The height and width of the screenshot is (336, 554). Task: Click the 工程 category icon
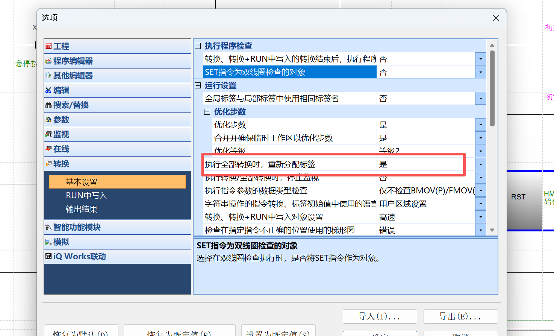[x=48, y=46]
